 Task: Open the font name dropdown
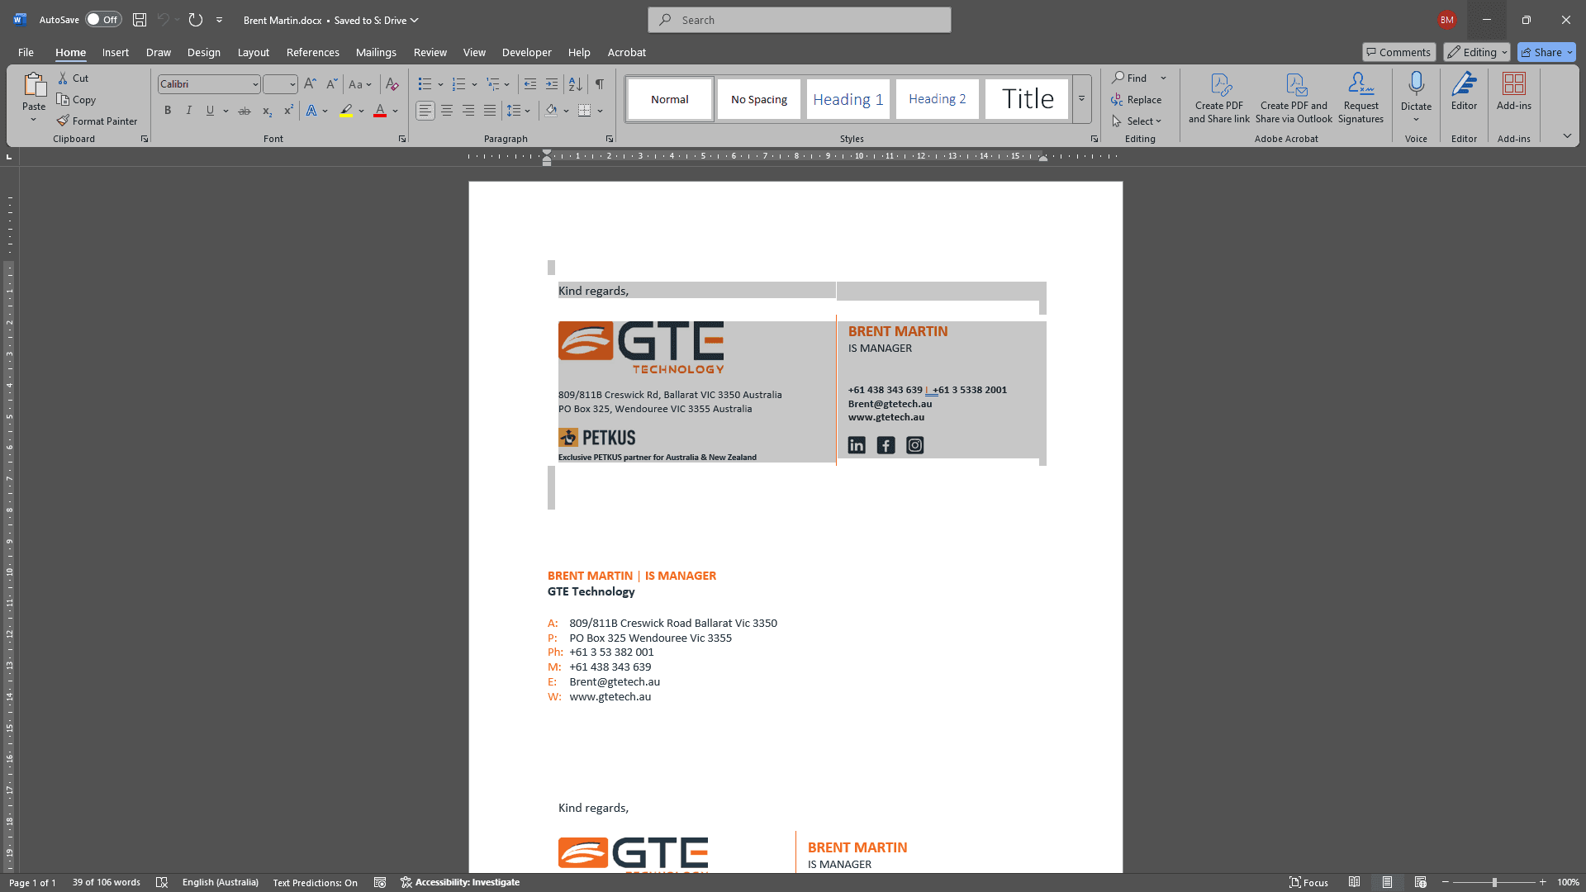click(255, 84)
